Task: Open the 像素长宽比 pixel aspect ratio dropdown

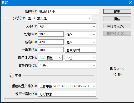Action: click(x=67, y=94)
